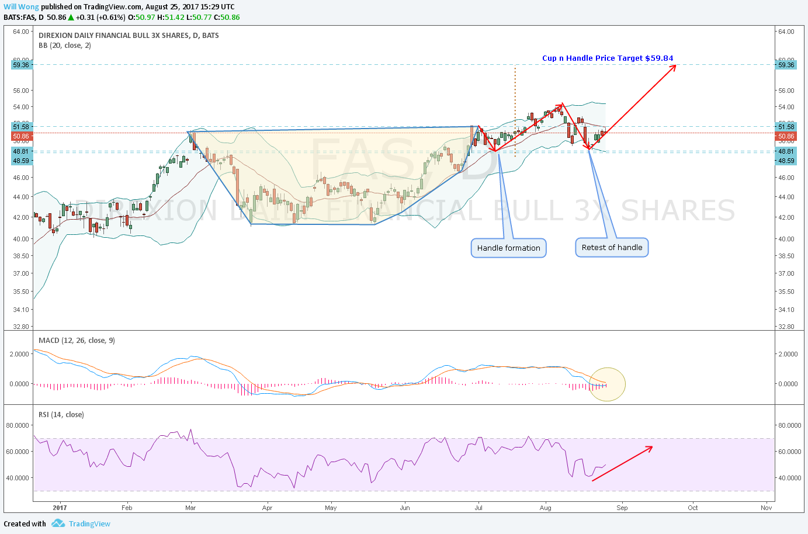Click the green up-triangle price change icon

(71, 18)
